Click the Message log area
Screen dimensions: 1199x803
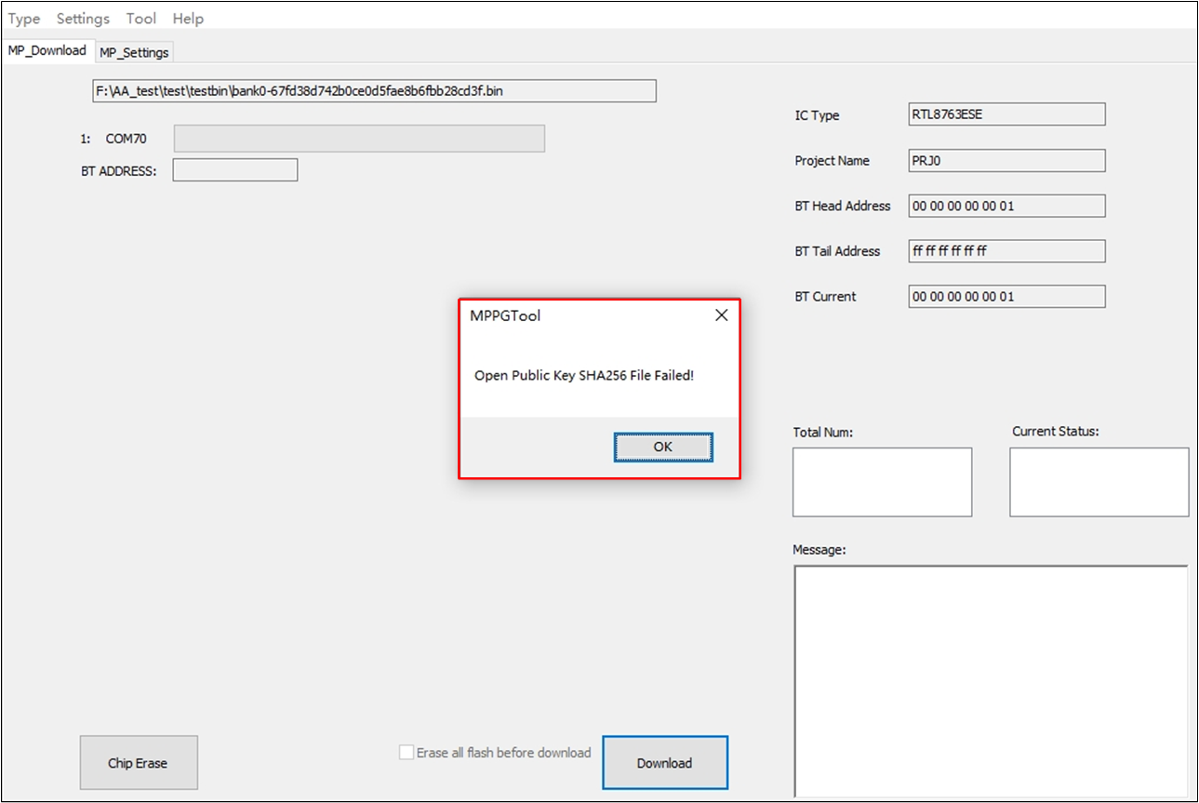click(991, 681)
